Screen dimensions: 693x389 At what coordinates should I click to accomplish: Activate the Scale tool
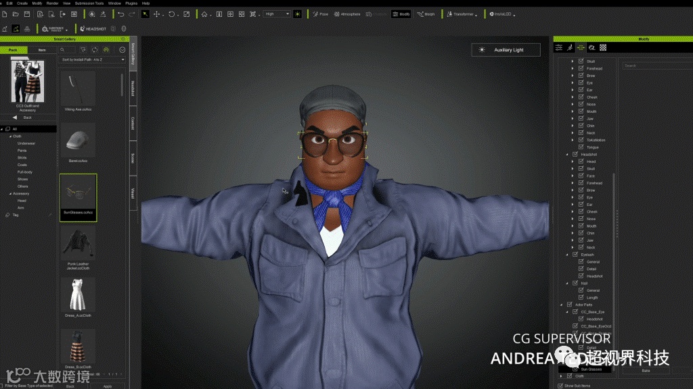[187, 14]
